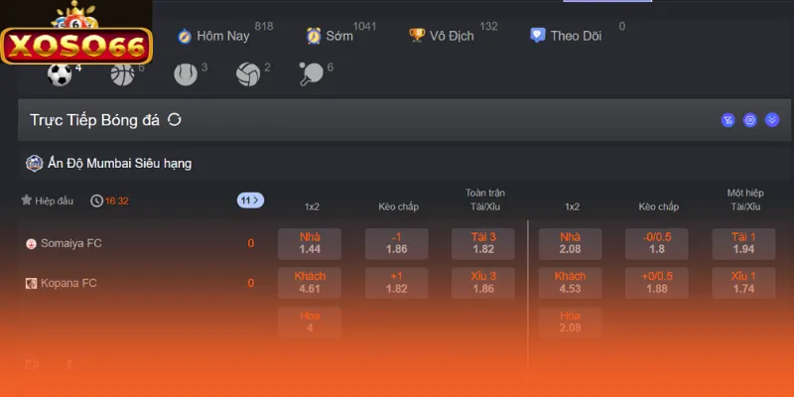Expand the 11 more markets chevron
This screenshot has width=794, height=397.
click(250, 200)
